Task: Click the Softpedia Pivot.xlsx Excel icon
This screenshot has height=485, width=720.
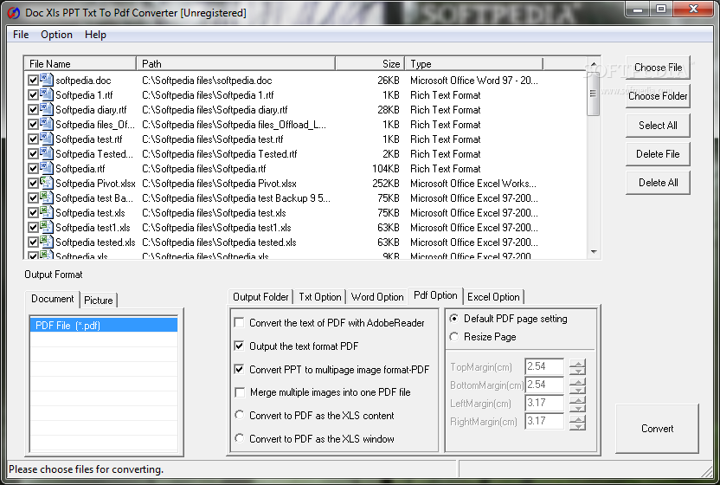Action: [x=47, y=183]
